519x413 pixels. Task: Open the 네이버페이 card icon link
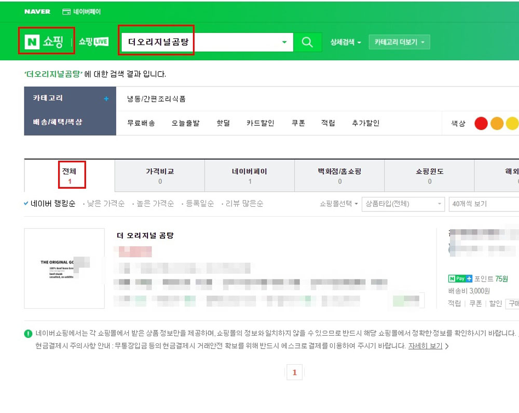(x=81, y=11)
